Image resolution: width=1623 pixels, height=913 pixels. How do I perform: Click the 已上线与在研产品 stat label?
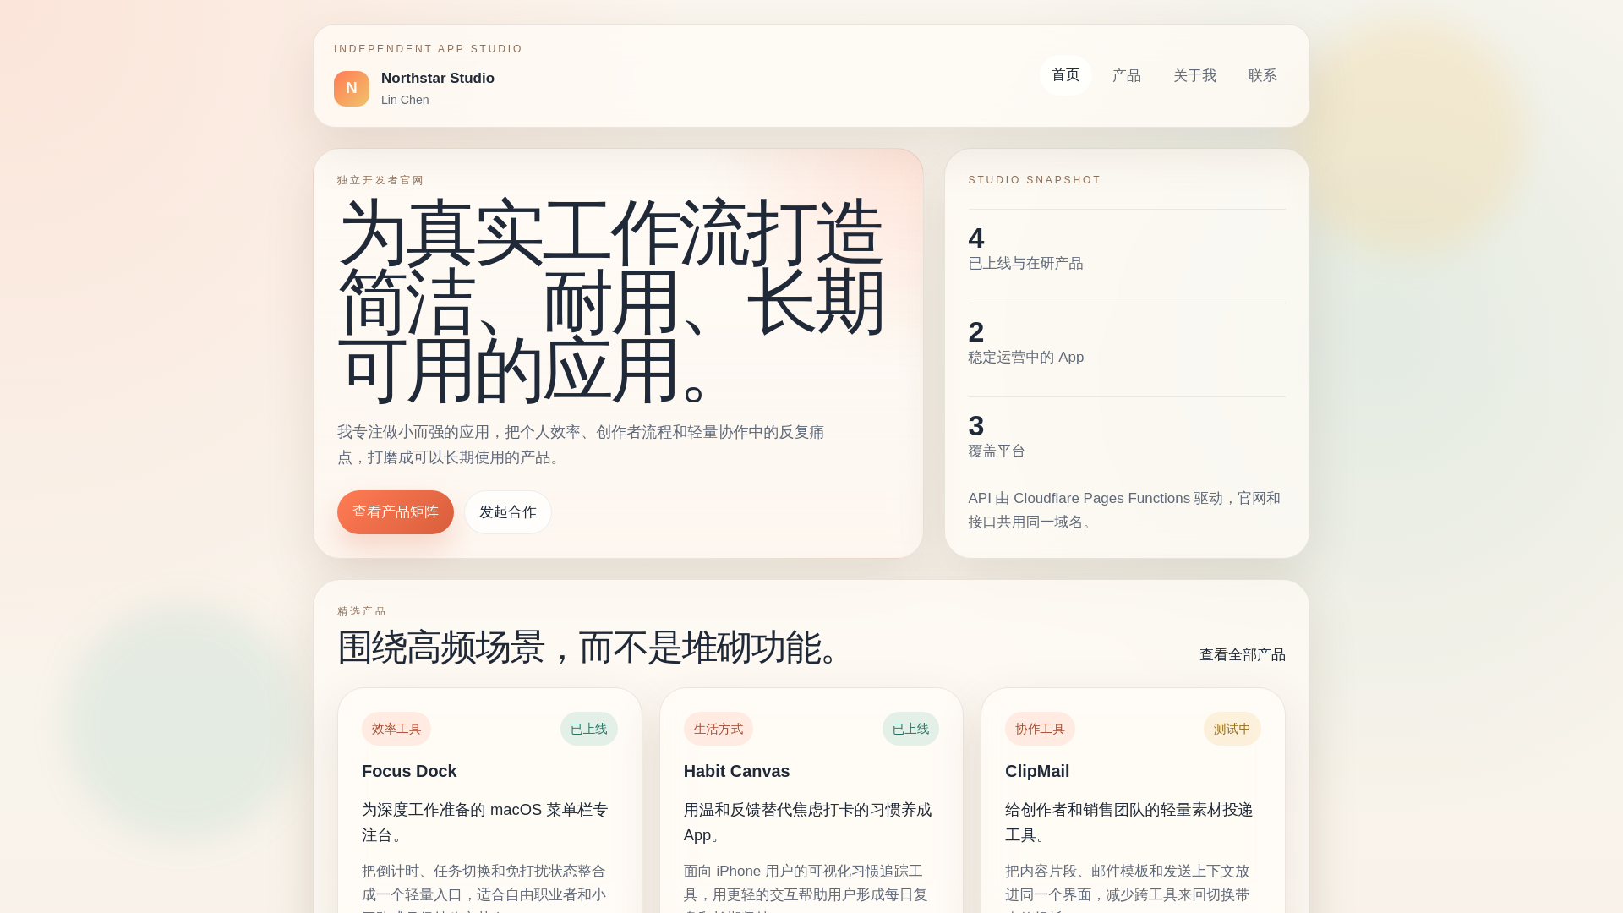tap(1025, 264)
